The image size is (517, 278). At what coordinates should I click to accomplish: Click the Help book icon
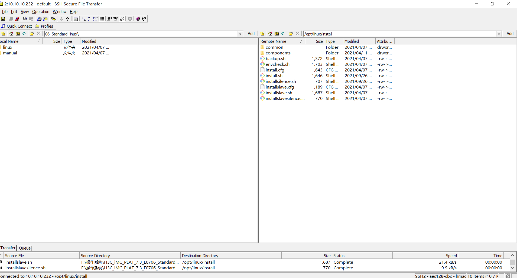click(x=138, y=19)
